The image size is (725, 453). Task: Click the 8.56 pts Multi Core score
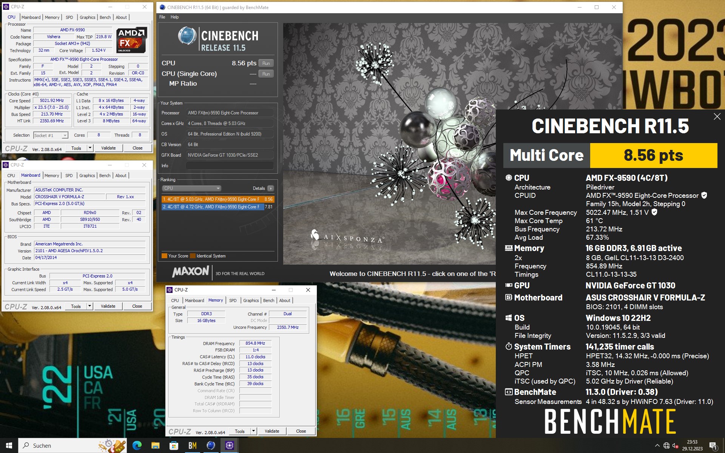click(x=653, y=155)
